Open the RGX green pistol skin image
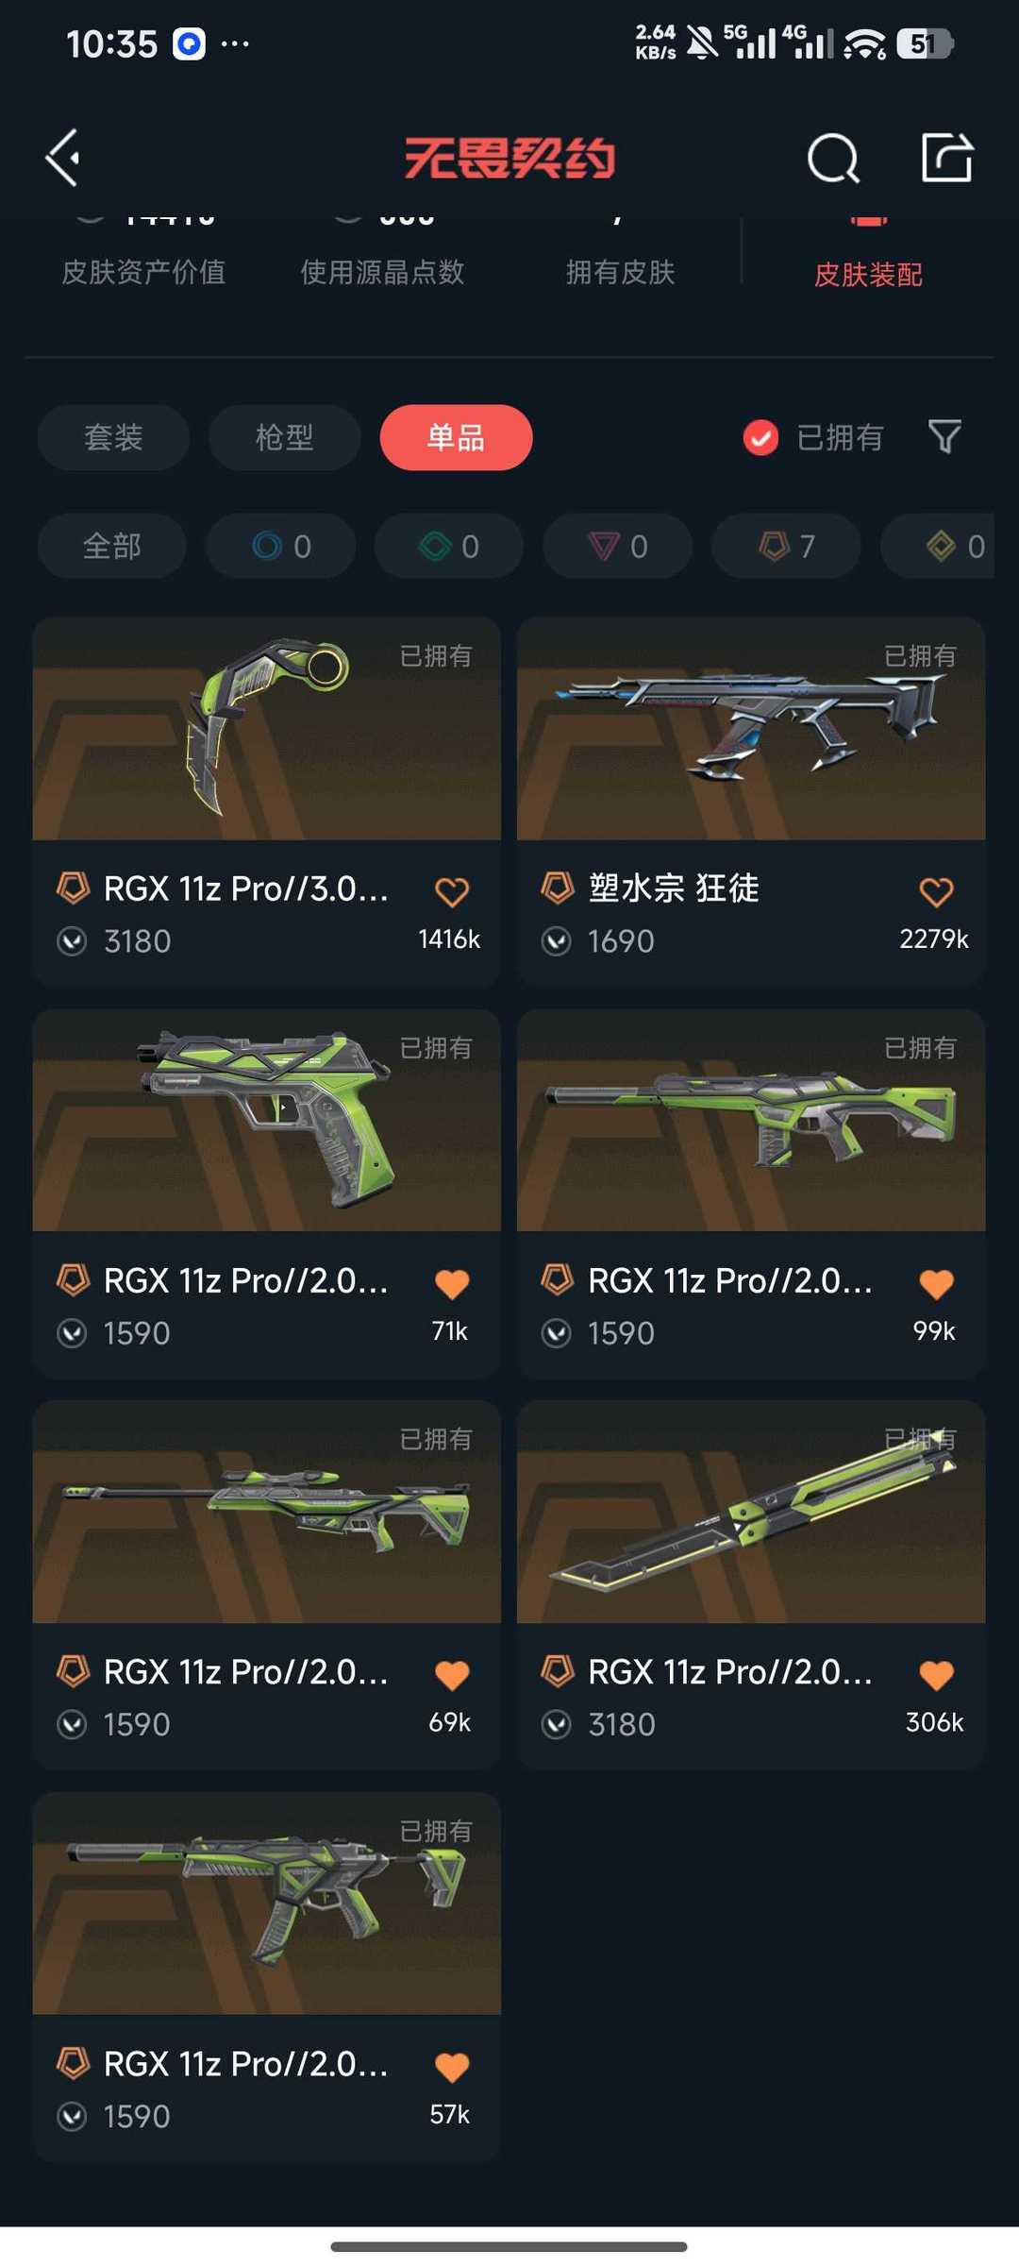Screen dimensions: 1019x2267 coord(266,1120)
